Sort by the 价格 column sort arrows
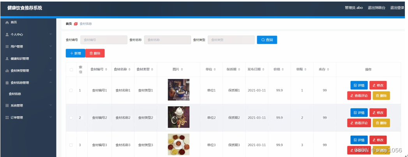The width and height of the screenshot is (408, 157). pos(283,70)
